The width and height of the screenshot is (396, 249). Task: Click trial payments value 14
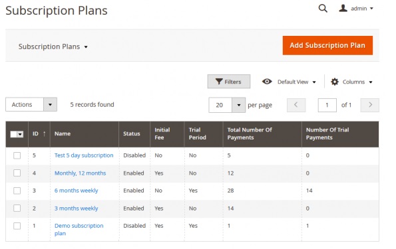click(x=309, y=191)
